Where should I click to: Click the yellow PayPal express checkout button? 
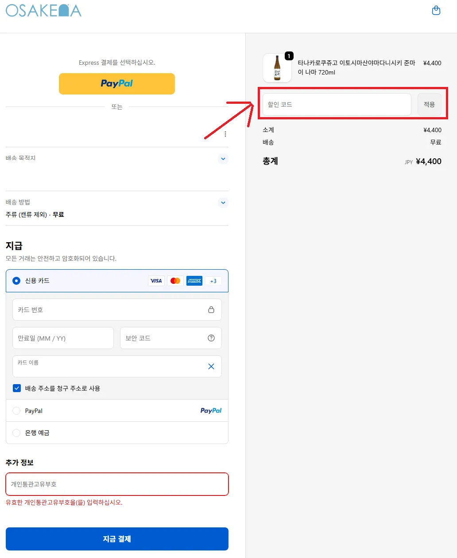pyautogui.click(x=117, y=84)
